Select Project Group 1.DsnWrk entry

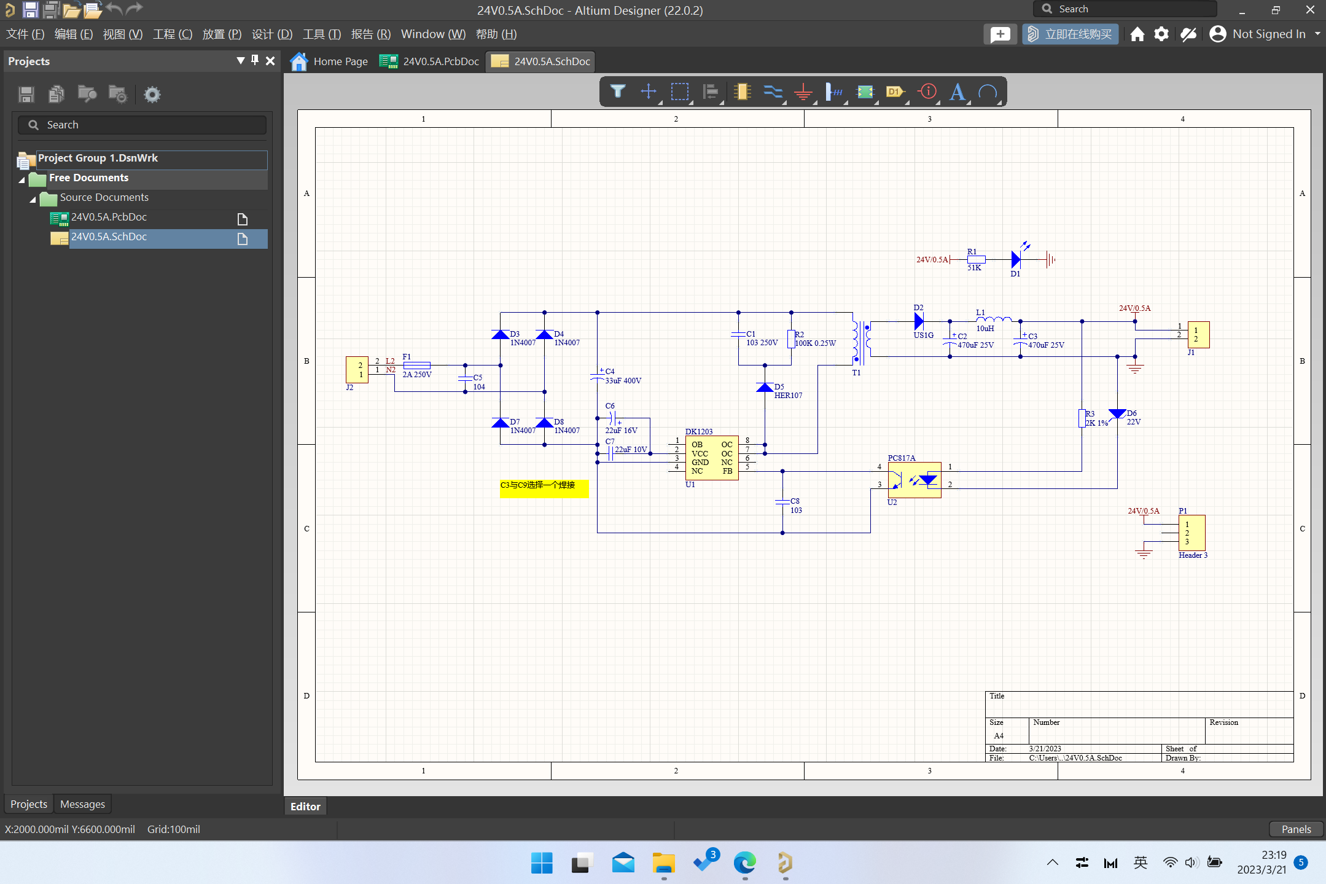(98, 158)
